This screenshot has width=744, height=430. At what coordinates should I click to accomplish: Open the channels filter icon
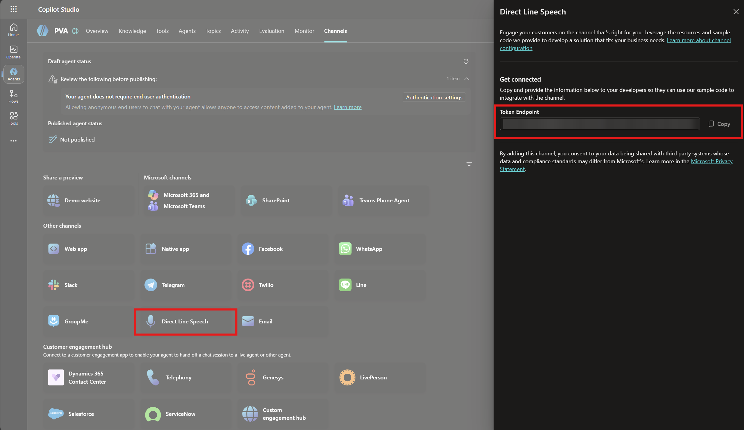469,164
